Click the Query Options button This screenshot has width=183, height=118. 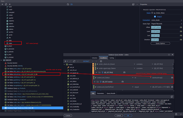pos(160,44)
